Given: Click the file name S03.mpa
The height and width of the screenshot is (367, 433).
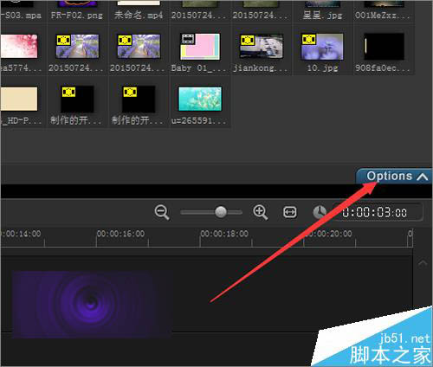Looking at the screenshot, I should click(x=22, y=15).
